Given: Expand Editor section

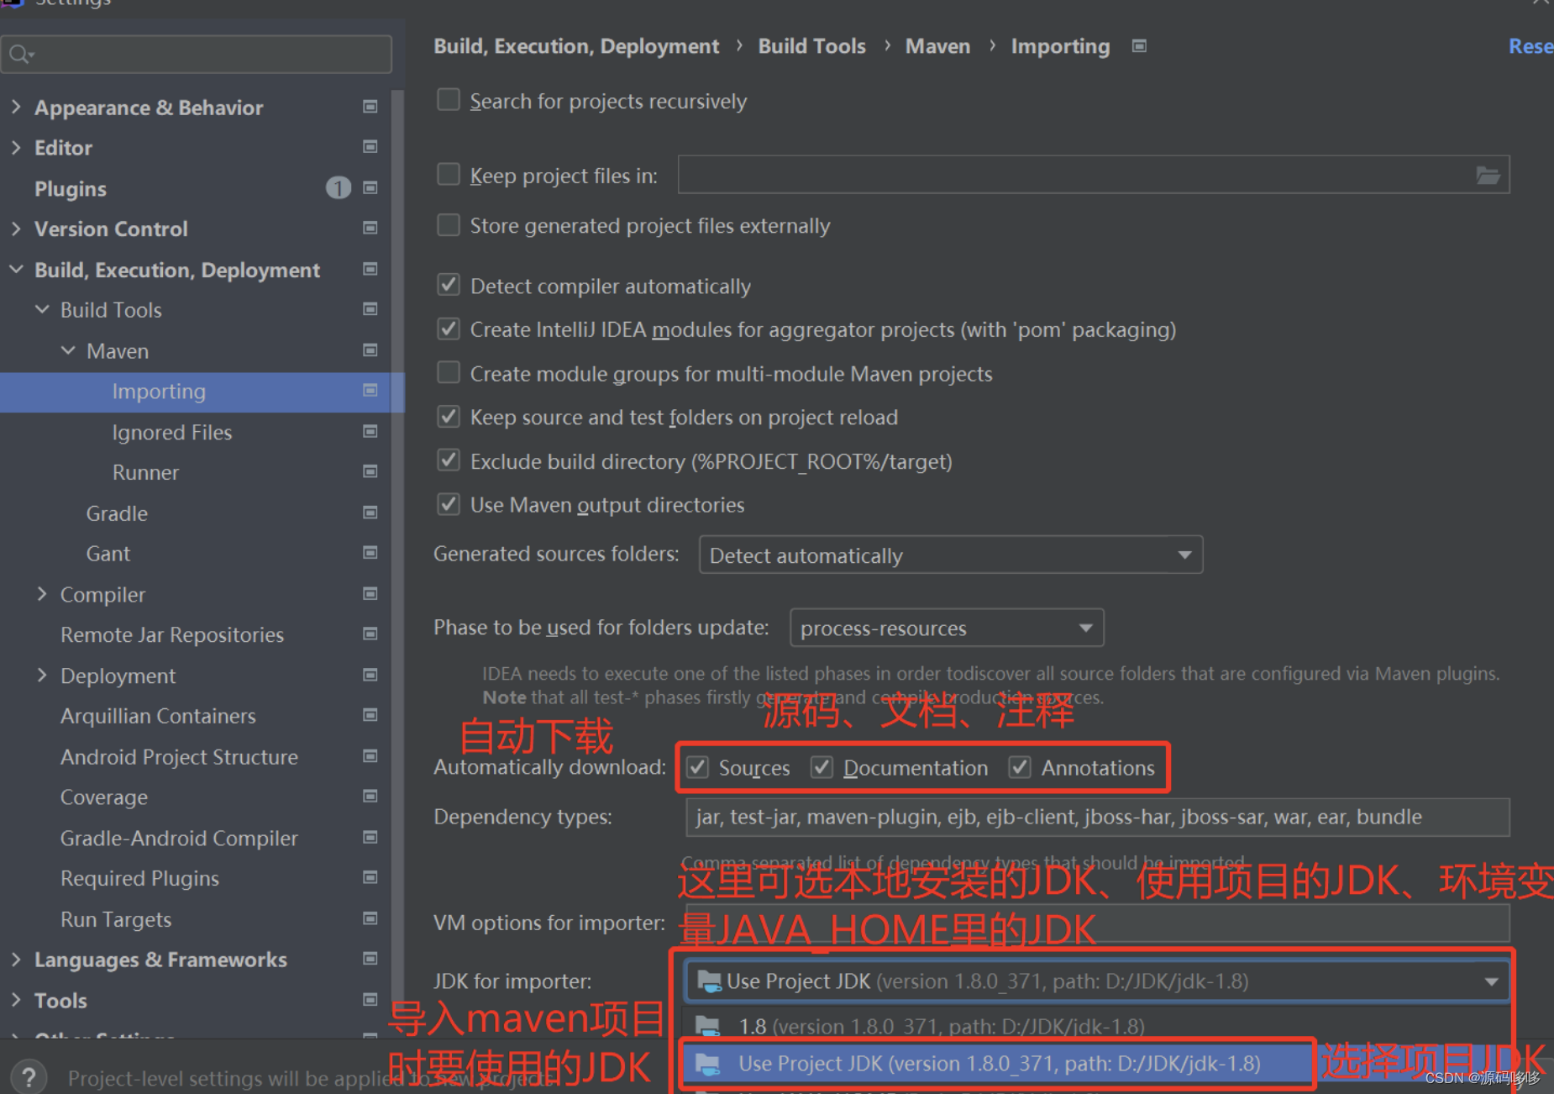Looking at the screenshot, I should (16, 147).
